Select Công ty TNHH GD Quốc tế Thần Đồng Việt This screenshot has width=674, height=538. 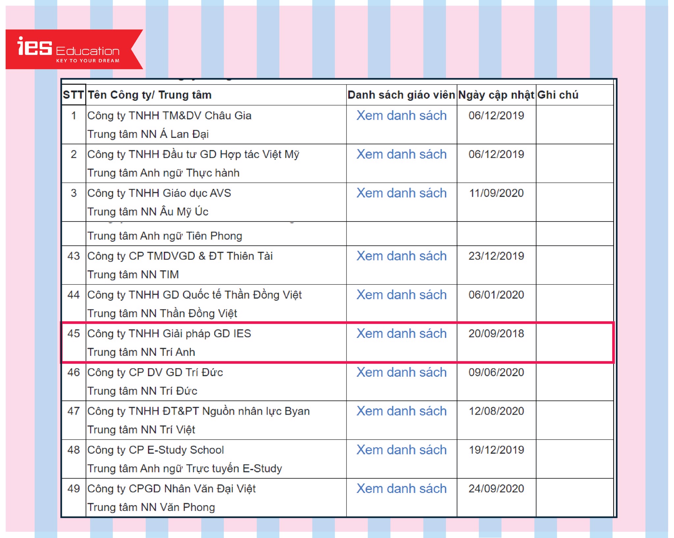tap(195, 295)
